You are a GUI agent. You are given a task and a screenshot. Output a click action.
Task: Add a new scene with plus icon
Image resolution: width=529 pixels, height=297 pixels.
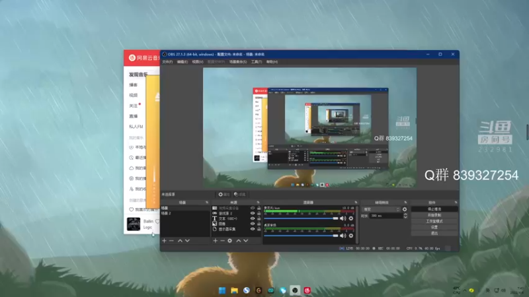pos(164,241)
